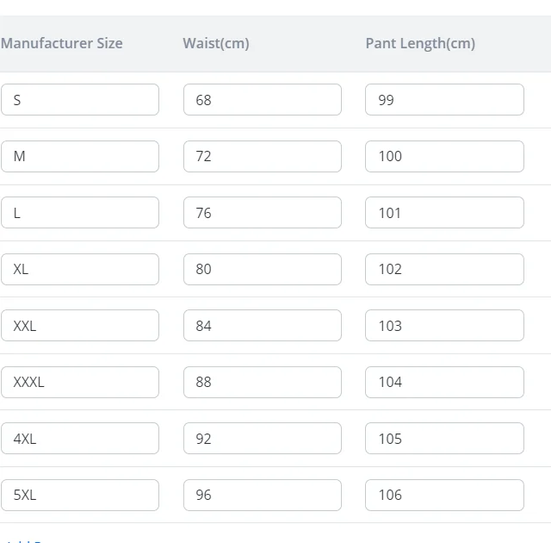Click the 4XL Manufacturer Size field

[79, 439]
